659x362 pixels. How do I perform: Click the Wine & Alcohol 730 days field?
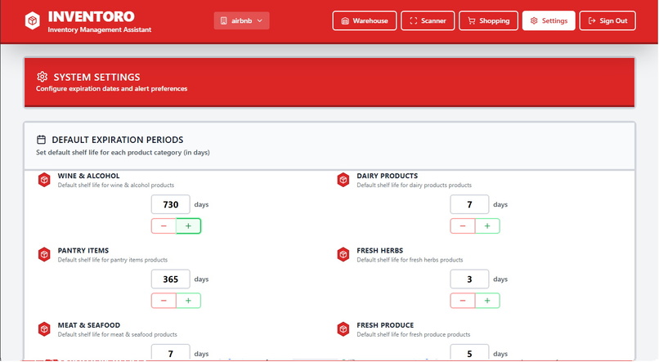click(171, 204)
